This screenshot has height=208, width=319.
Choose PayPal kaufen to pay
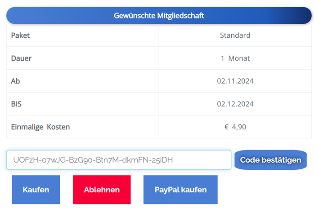180,190
